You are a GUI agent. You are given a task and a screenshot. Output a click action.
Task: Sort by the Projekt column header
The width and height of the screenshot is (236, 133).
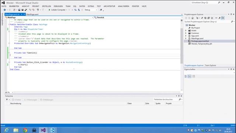[x=169, y=103]
